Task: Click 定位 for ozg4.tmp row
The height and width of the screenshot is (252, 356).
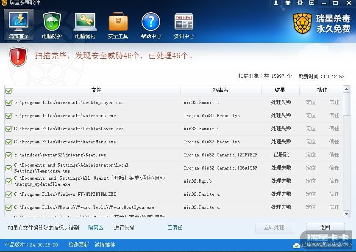Action: click(x=311, y=168)
